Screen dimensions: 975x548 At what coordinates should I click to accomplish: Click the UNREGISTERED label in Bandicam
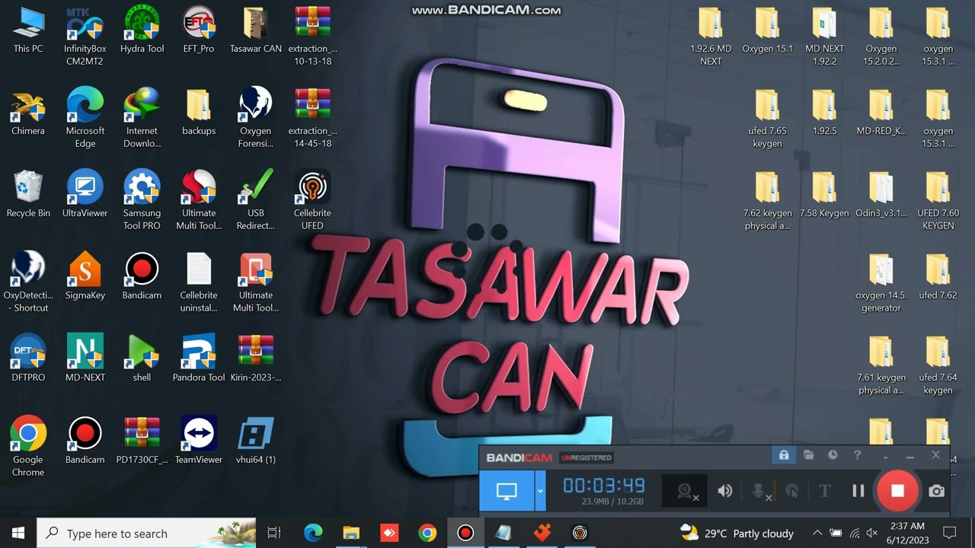[x=587, y=457]
